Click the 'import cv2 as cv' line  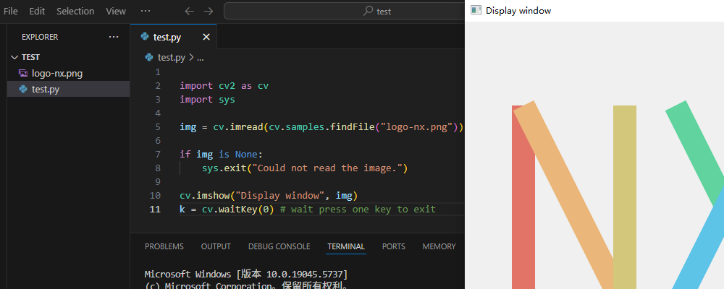coord(224,86)
